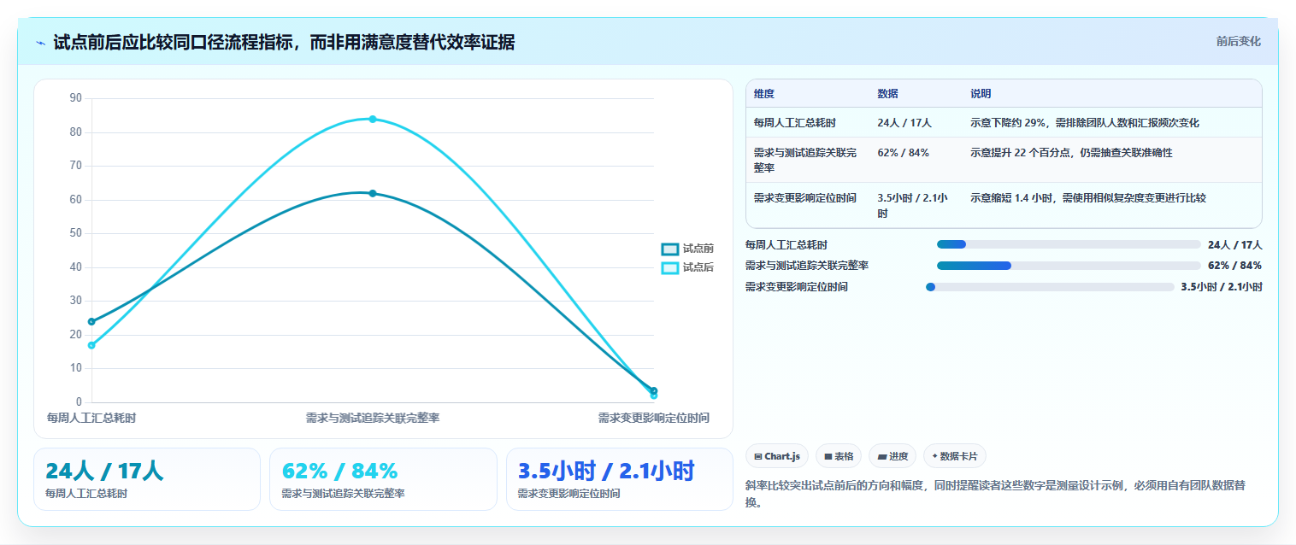This screenshot has height=545, width=1296.
Task: Click the lightning icon beside the title
Action: click(40, 43)
